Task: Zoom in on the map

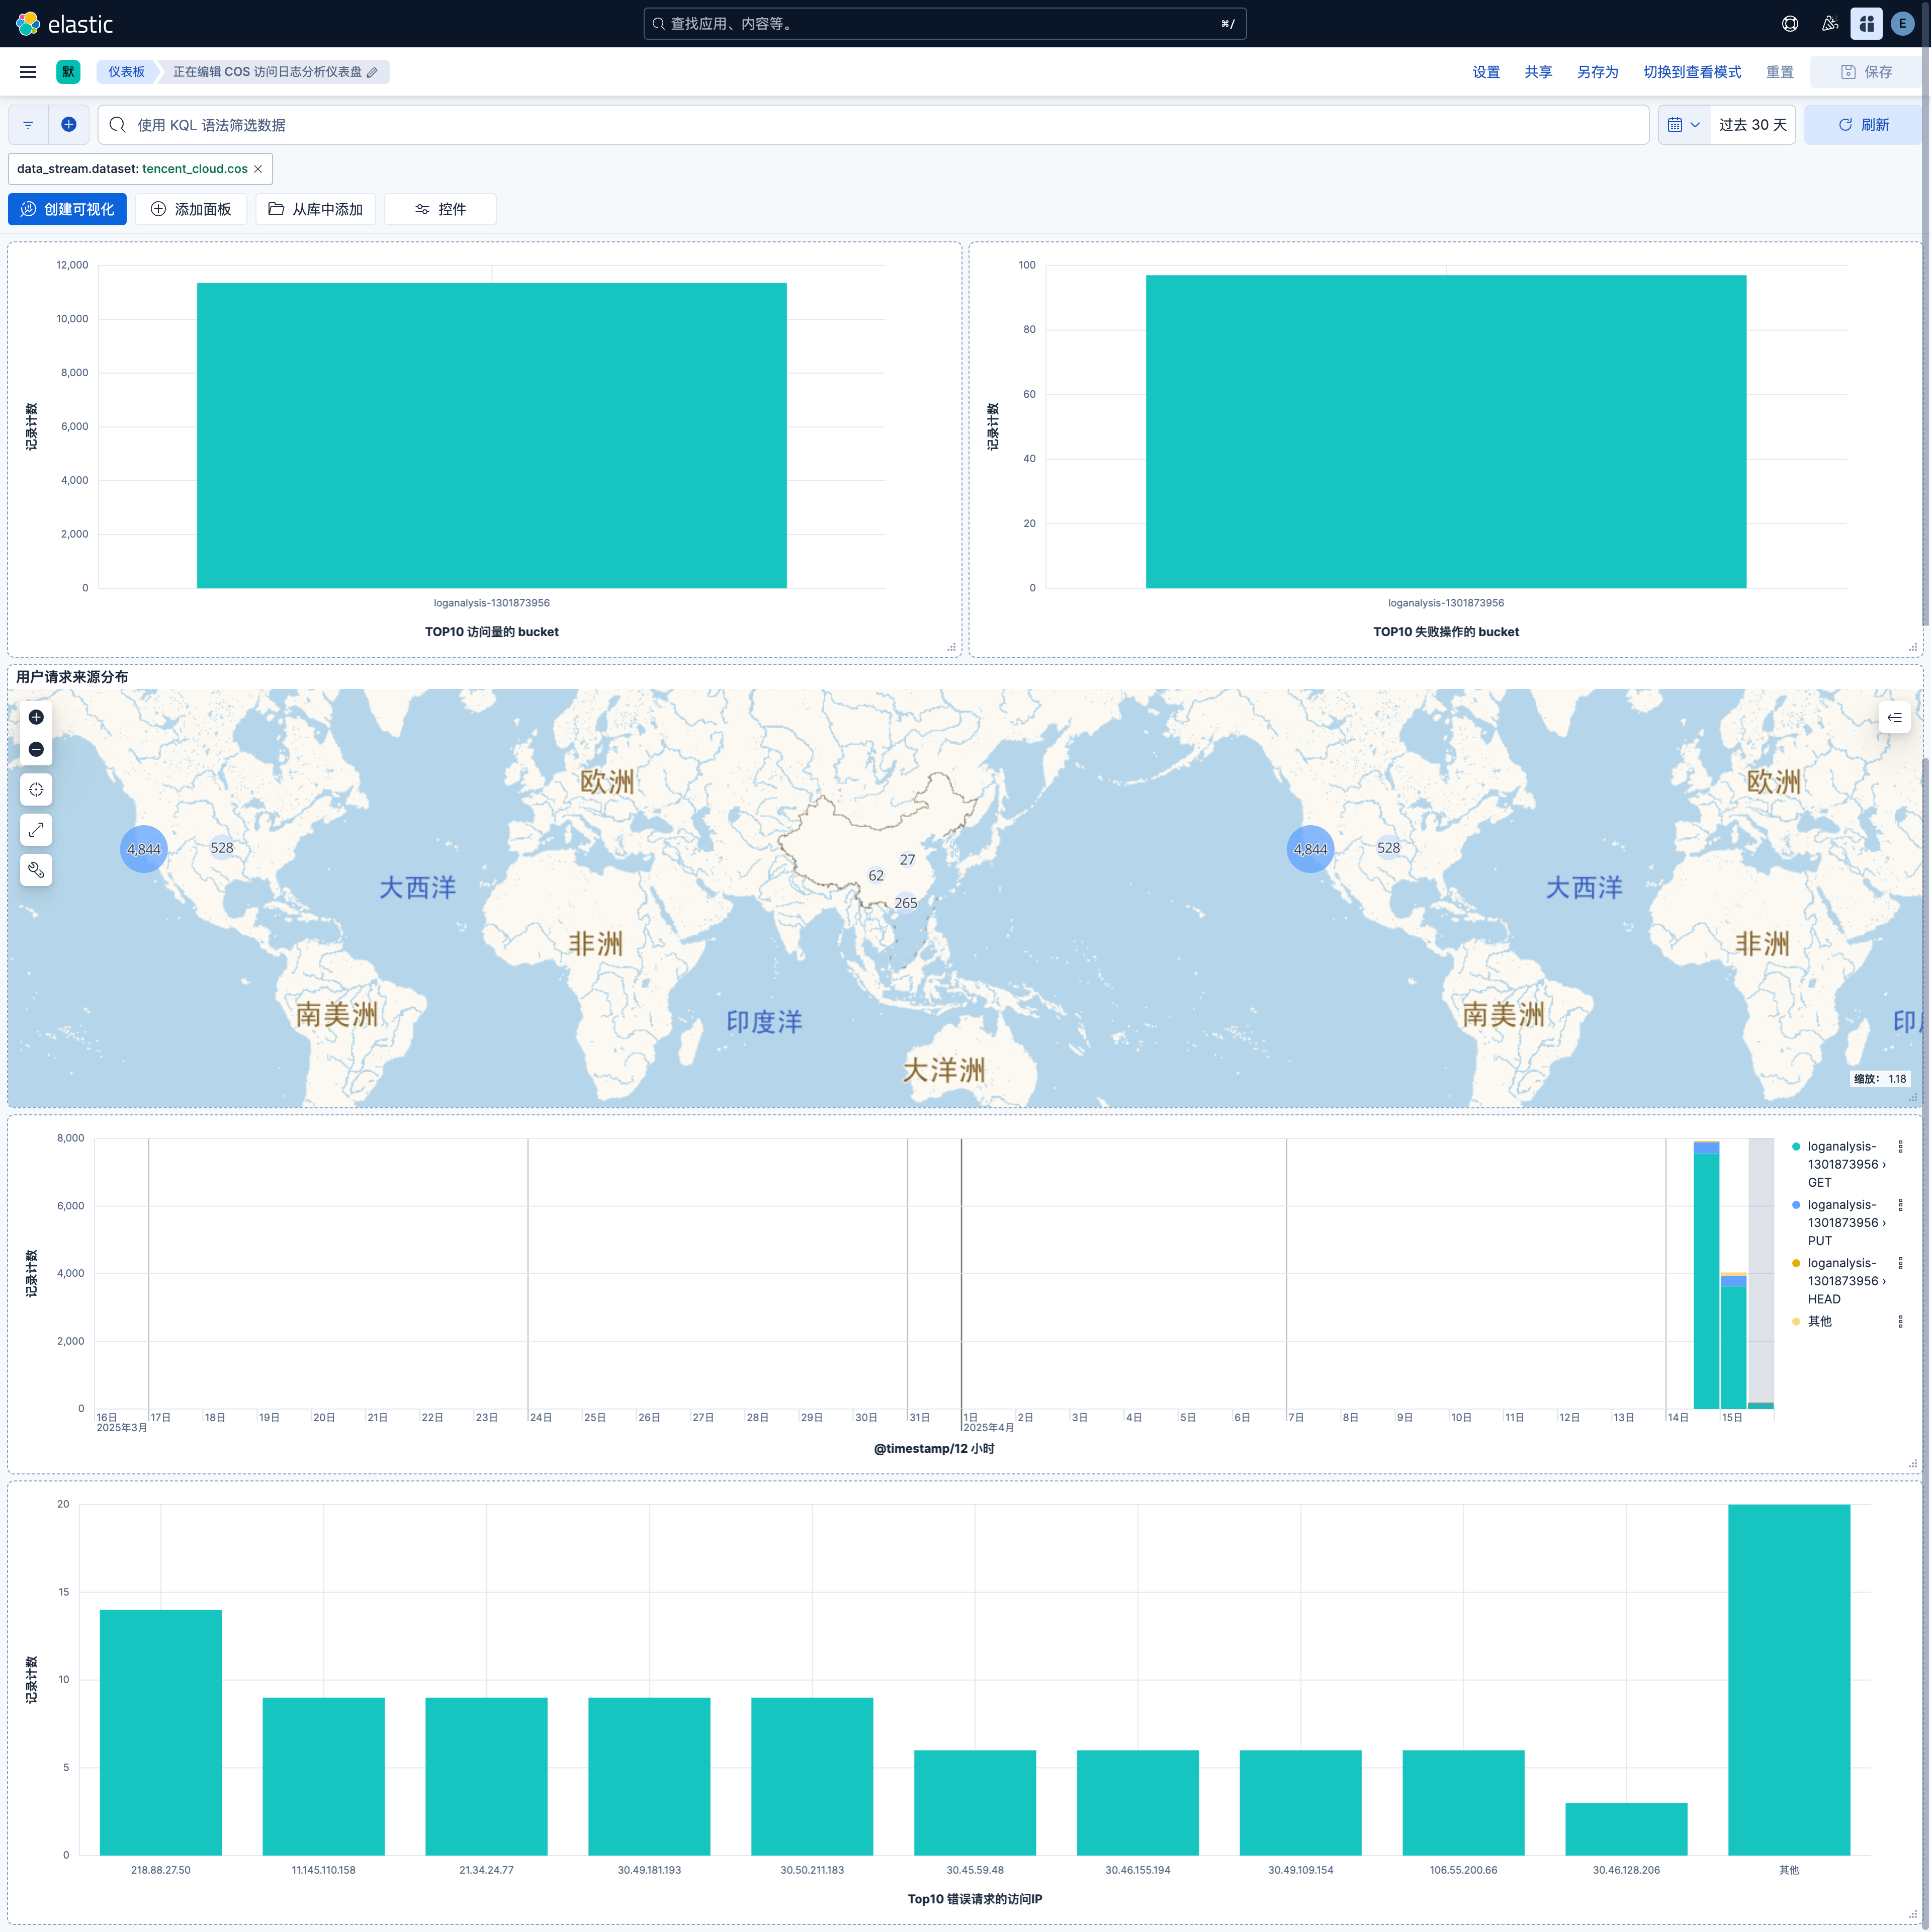Action: [36, 717]
